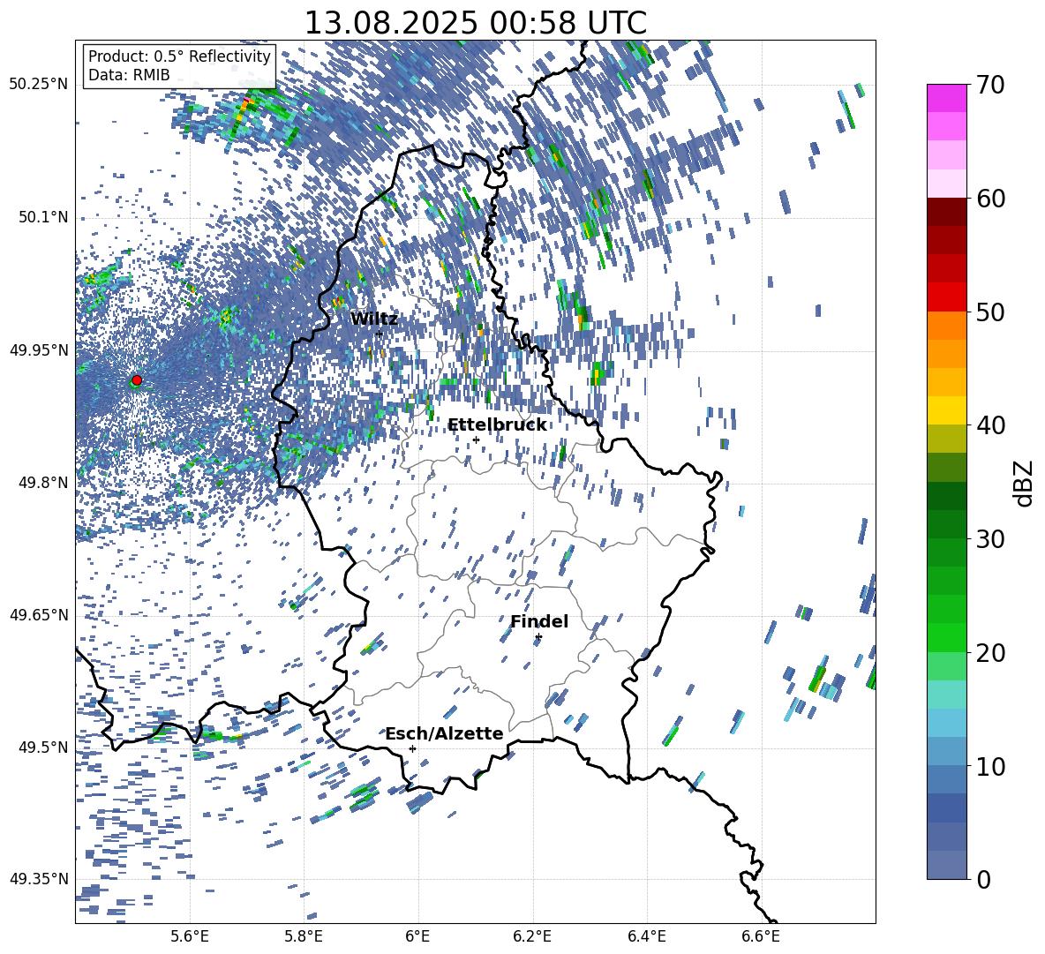Viewport: 1045px width, 954px height.
Task: Click the Ettelbruck location cross marker
Action: [476, 439]
